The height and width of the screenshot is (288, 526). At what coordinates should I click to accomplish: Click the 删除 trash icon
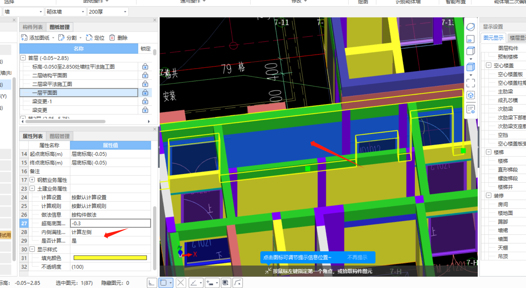tap(112, 38)
